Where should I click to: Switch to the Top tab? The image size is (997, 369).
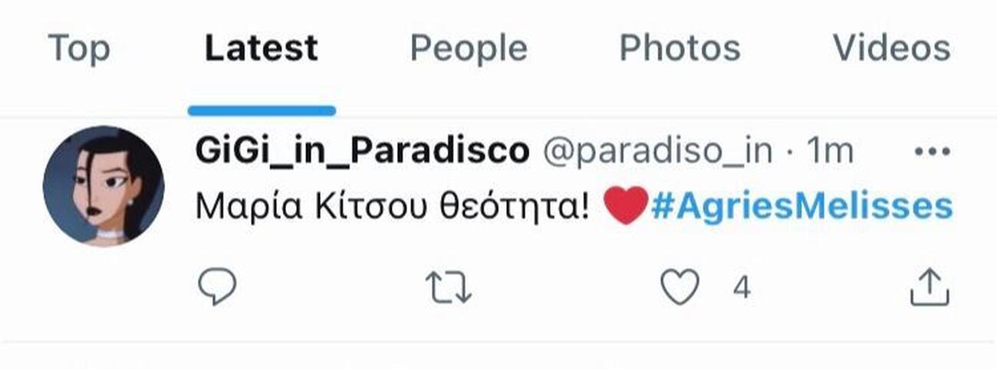[x=79, y=48]
